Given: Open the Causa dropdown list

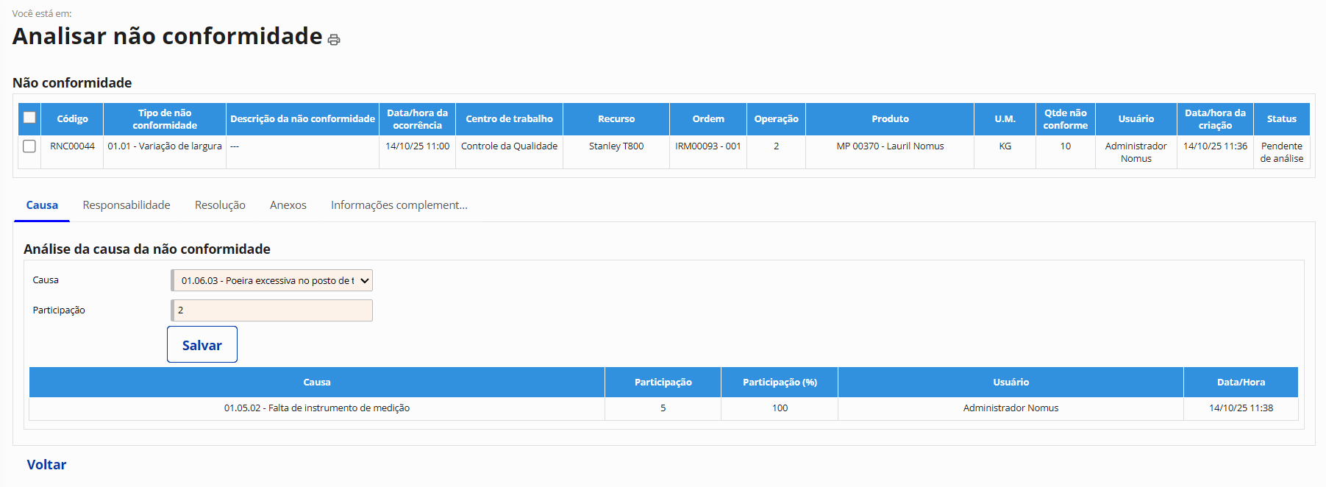Looking at the screenshot, I should click(272, 280).
